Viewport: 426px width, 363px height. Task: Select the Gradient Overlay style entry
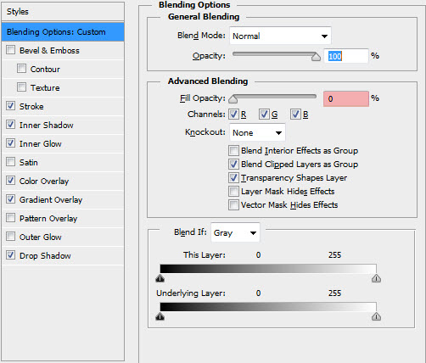63,199
